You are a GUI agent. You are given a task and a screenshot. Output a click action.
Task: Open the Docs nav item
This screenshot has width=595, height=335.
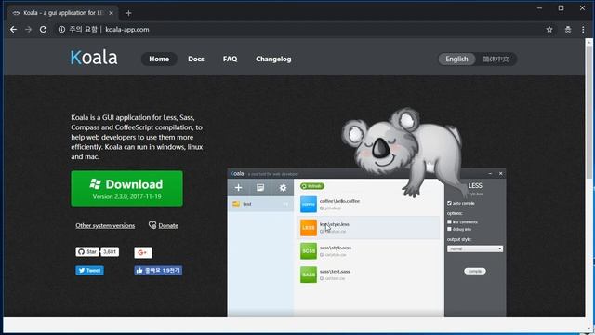click(196, 59)
